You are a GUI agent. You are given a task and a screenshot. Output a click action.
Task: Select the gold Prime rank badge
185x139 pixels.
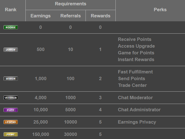[x=11, y=135]
